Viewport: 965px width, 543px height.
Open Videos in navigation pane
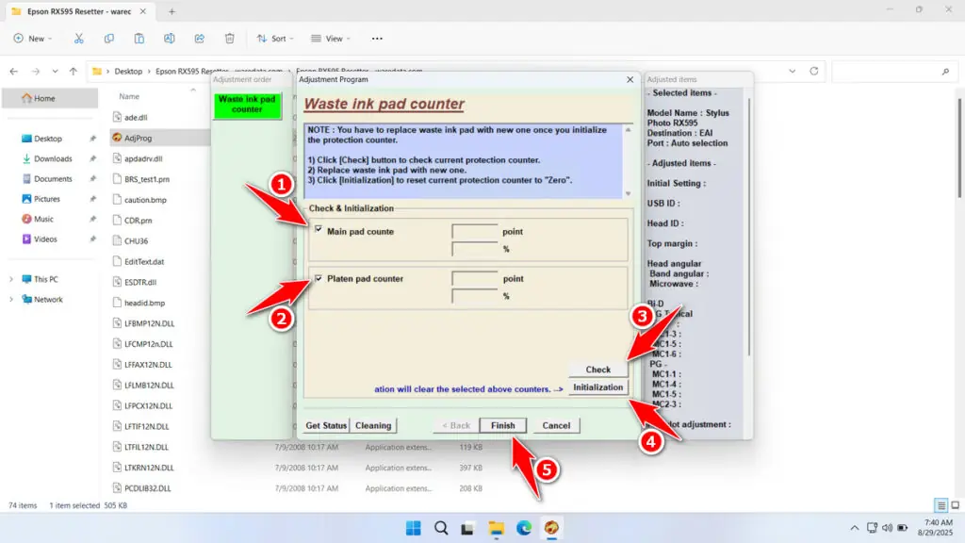[45, 239]
